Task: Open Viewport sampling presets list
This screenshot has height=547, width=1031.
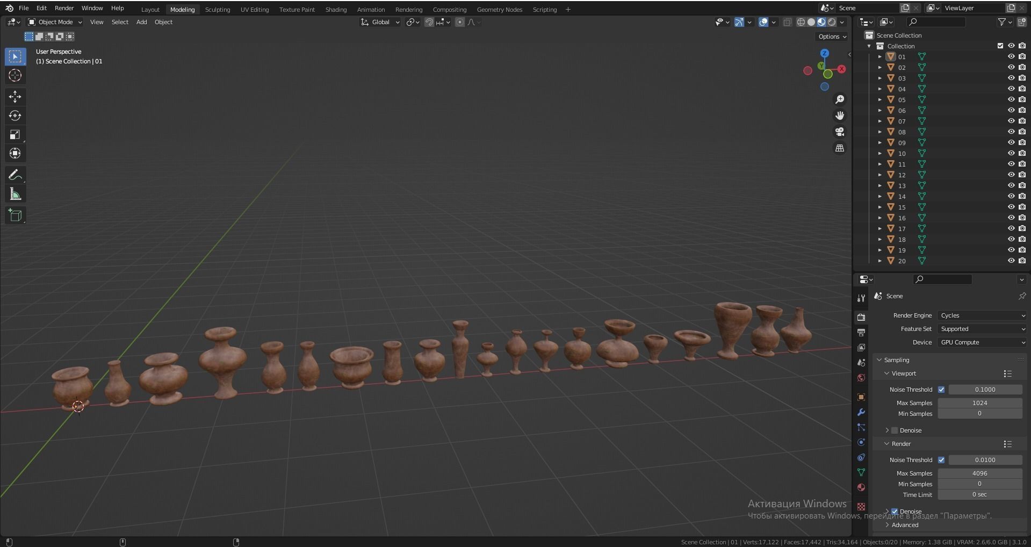Action: [x=1007, y=373]
